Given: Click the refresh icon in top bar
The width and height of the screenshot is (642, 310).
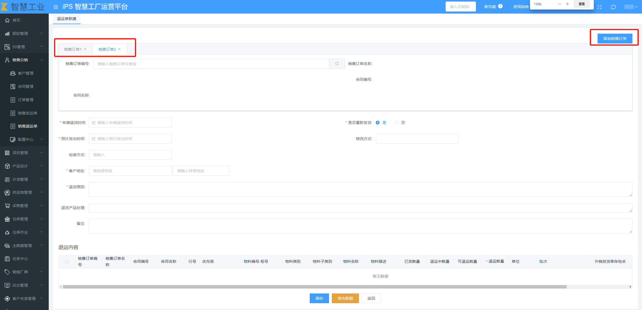Looking at the screenshot, I should [x=613, y=7].
